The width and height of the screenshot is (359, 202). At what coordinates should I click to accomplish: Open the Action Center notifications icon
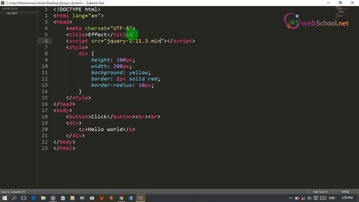click(316, 198)
